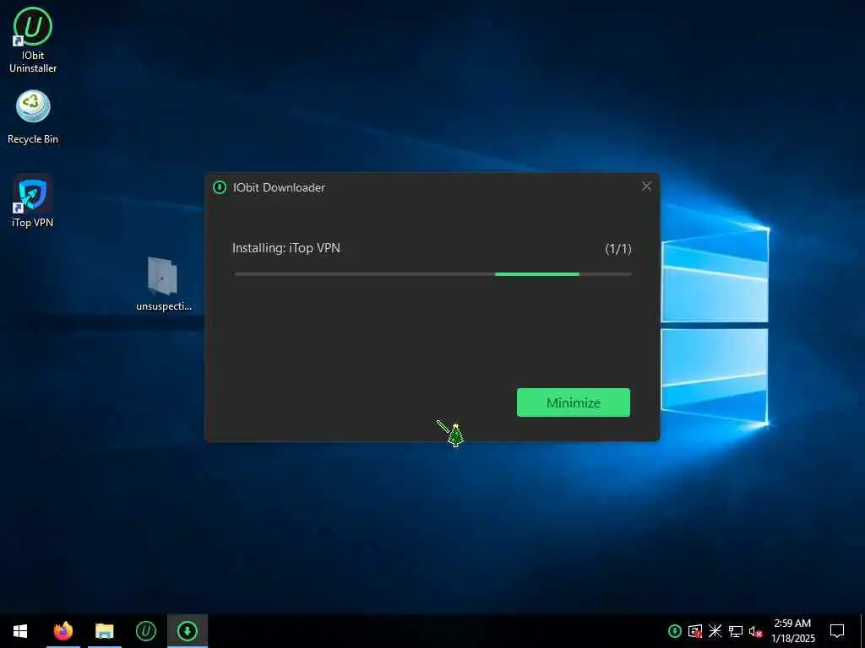Select the iTop VPN desktop shortcut
865x648 pixels.
(33, 202)
